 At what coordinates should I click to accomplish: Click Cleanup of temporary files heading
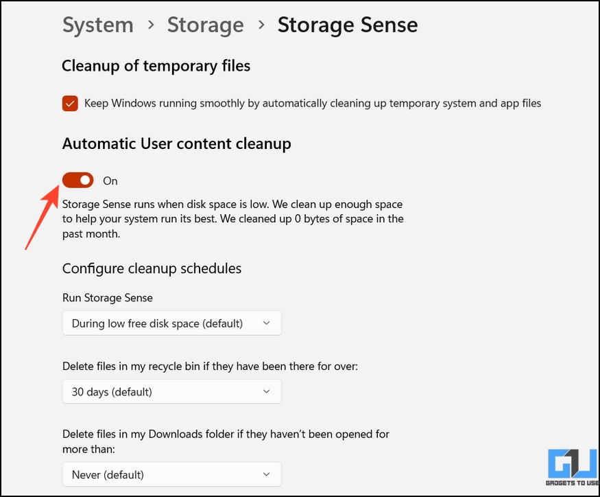[156, 66]
